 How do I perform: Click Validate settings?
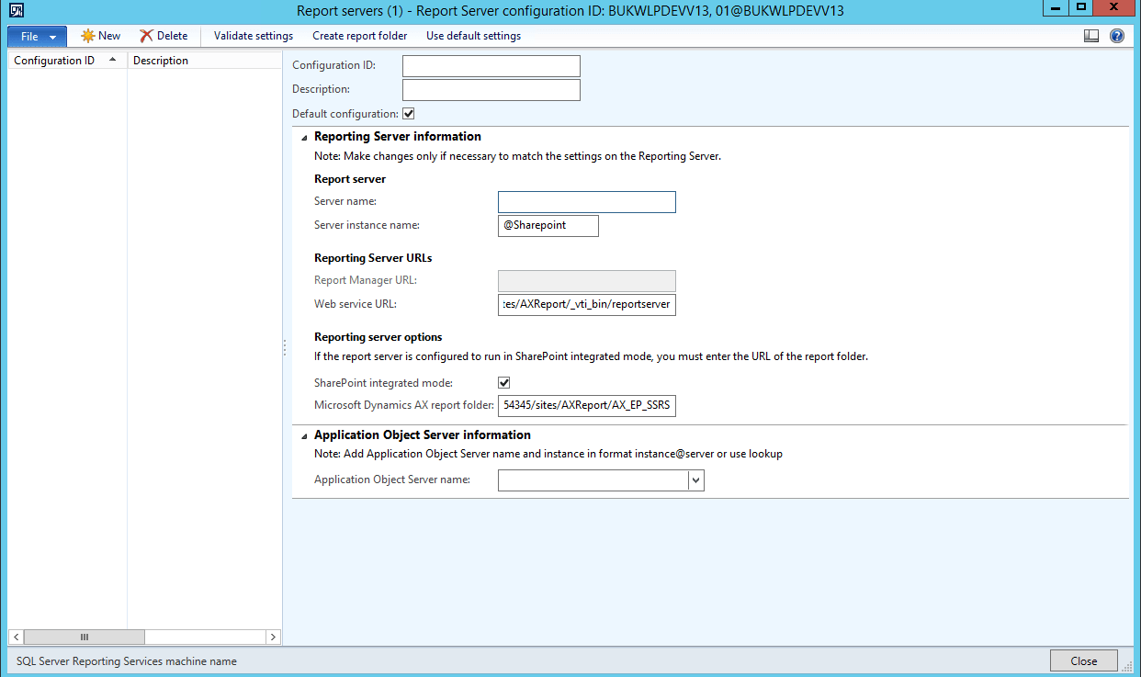254,36
